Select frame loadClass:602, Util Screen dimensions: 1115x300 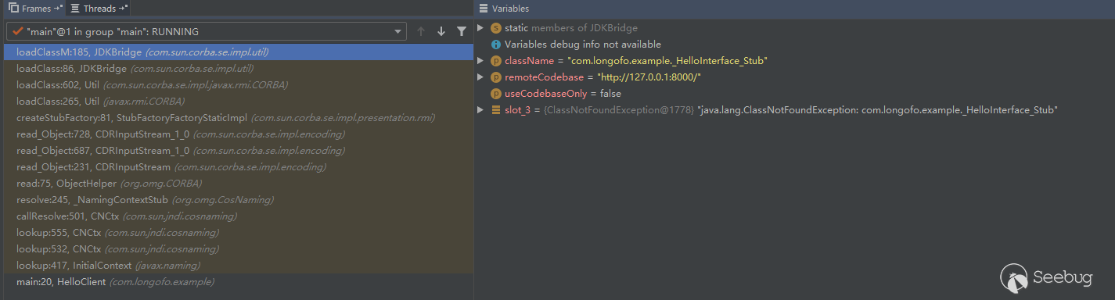[x=239, y=85]
